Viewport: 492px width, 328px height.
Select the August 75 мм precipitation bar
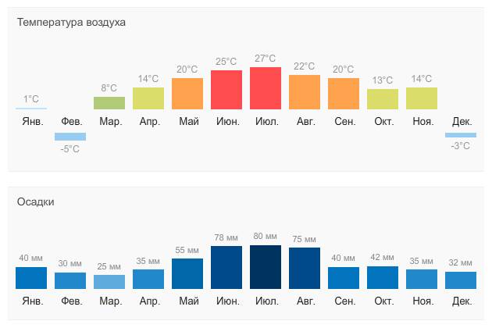tap(305, 269)
